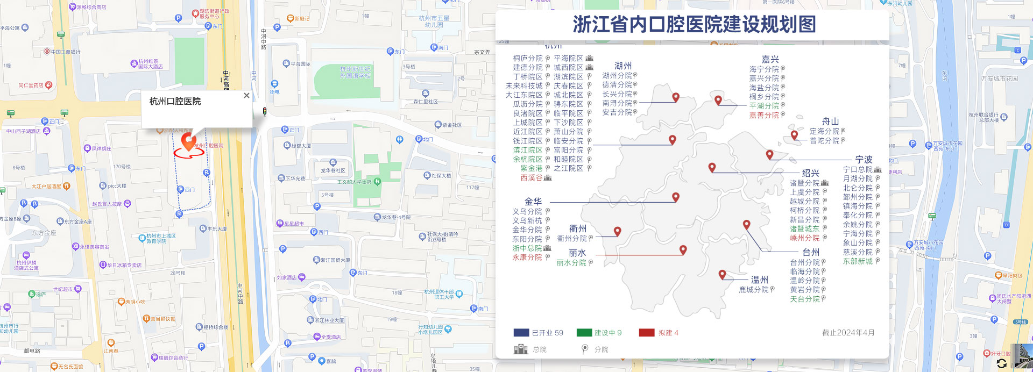The image size is (1033, 372).
Task: Click the 嘉兴 red pin on province map
Action: (718, 100)
